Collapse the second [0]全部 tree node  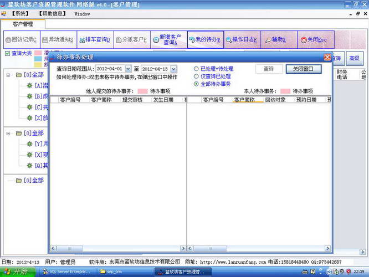click(x=8, y=134)
